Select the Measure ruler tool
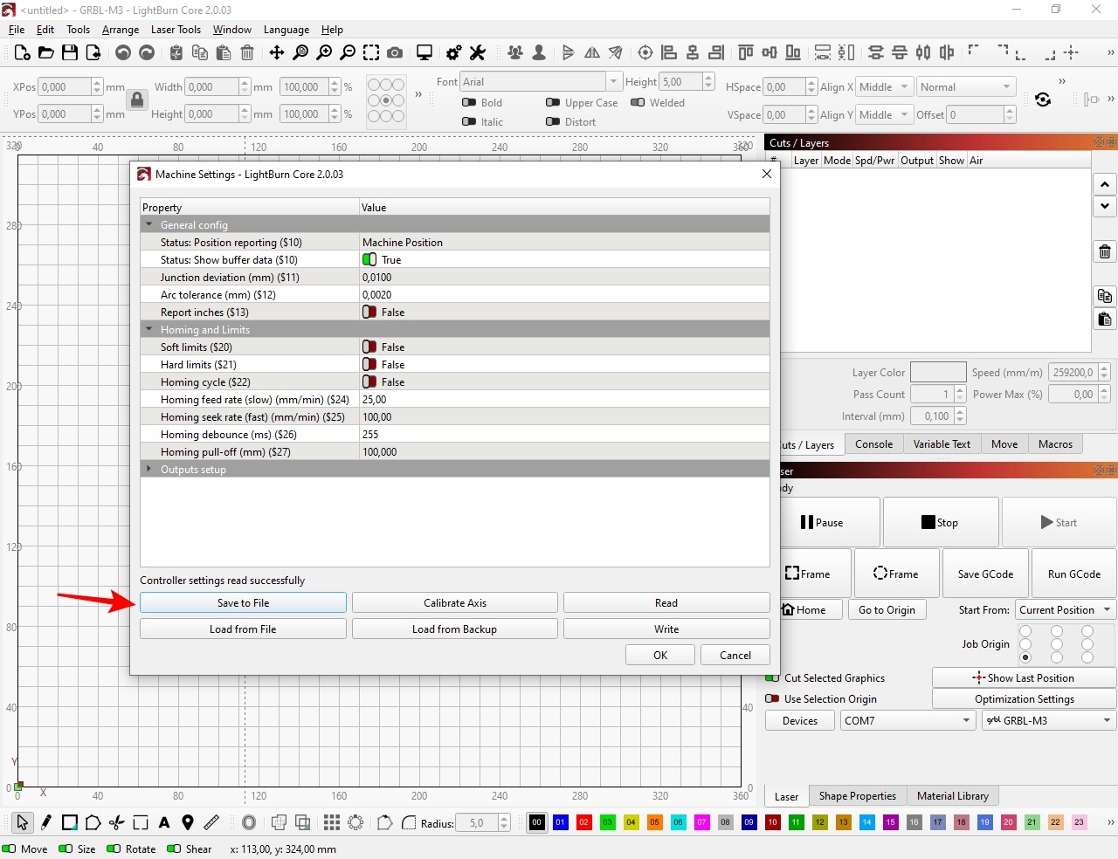 (x=211, y=822)
